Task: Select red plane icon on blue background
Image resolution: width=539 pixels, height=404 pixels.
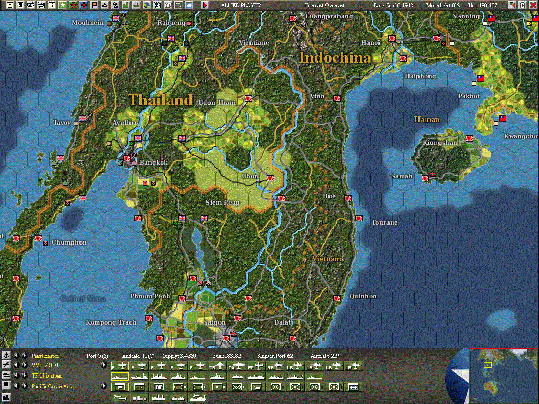Action: (84, 5)
